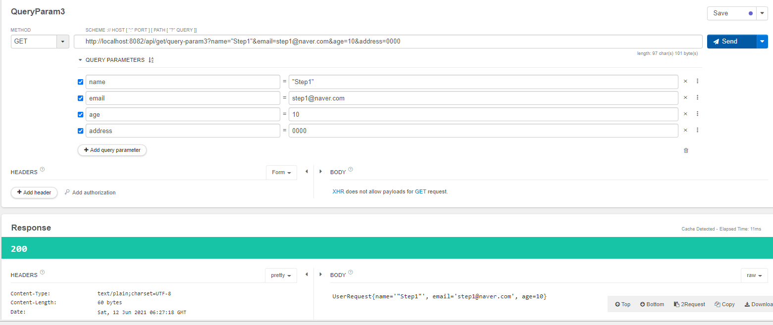Edit the email parameter key field
This screenshot has height=325, width=773.
tap(183, 98)
